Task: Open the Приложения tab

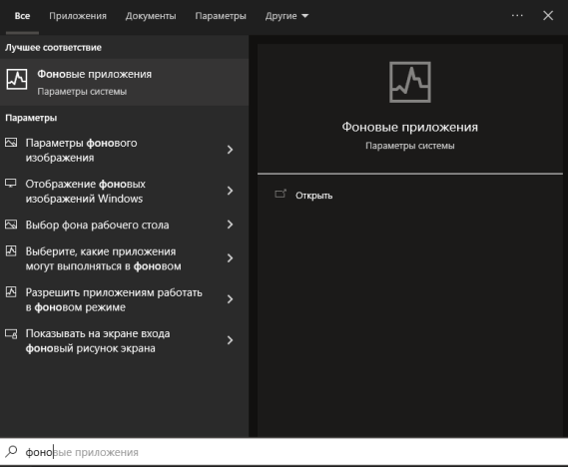Action: [x=78, y=16]
